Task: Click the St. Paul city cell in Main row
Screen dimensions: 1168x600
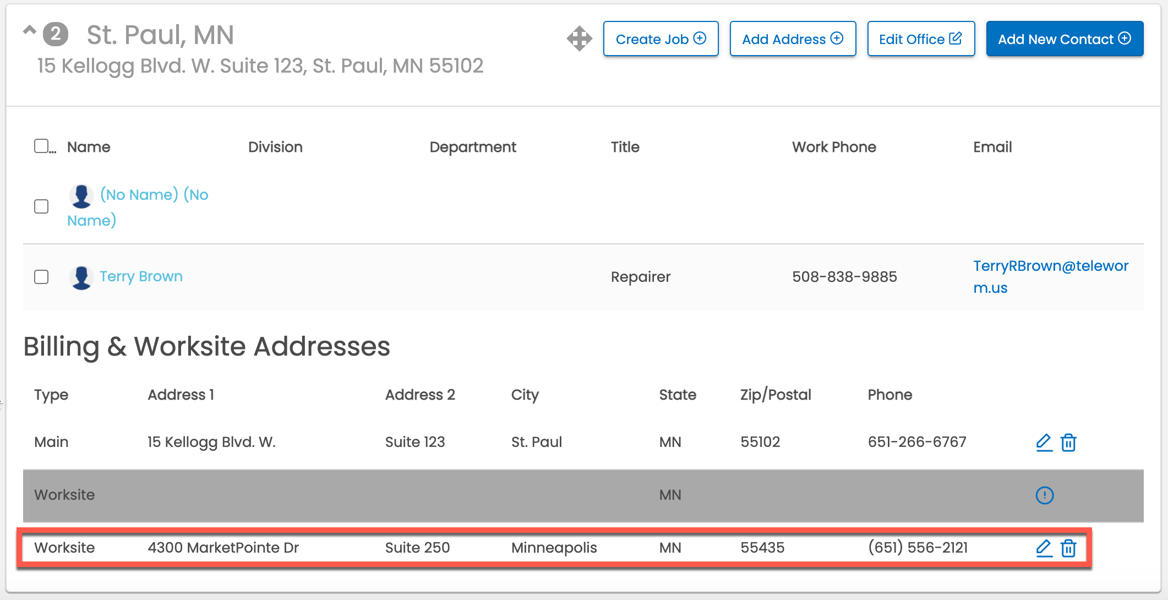Action: pos(537,441)
